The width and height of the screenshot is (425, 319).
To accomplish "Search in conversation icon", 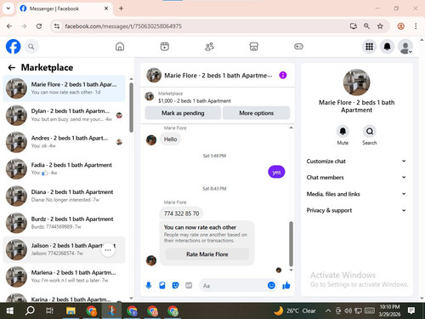I will (x=370, y=131).
